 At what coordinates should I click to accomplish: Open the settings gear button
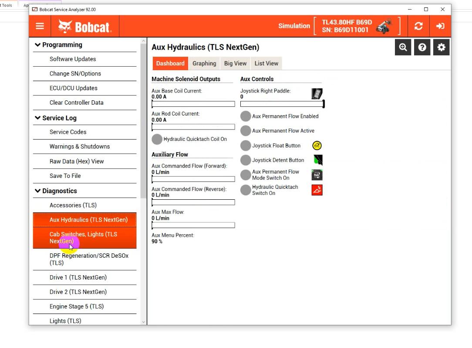point(441,47)
